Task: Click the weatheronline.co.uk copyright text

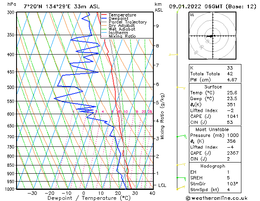Action: [x=217, y=198]
